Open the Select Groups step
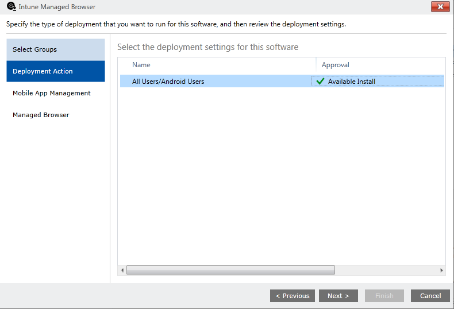454x309 pixels. (x=56, y=49)
